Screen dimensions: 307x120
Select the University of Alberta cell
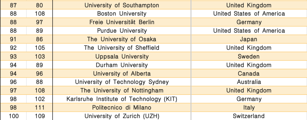click(x=122, y=73)
